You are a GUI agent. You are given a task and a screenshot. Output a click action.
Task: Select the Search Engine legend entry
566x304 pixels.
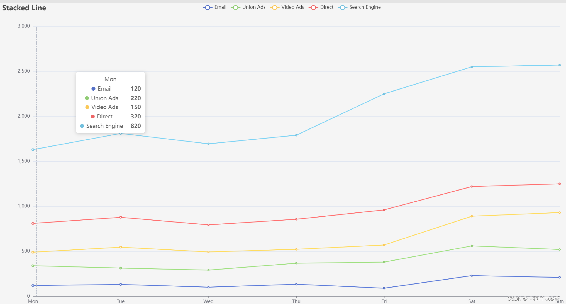pos(365,7)
